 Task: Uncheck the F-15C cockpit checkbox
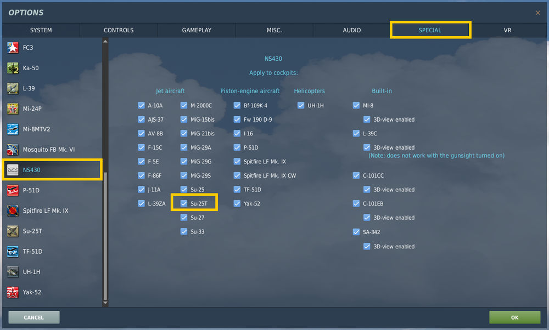[x=142, y=147]
